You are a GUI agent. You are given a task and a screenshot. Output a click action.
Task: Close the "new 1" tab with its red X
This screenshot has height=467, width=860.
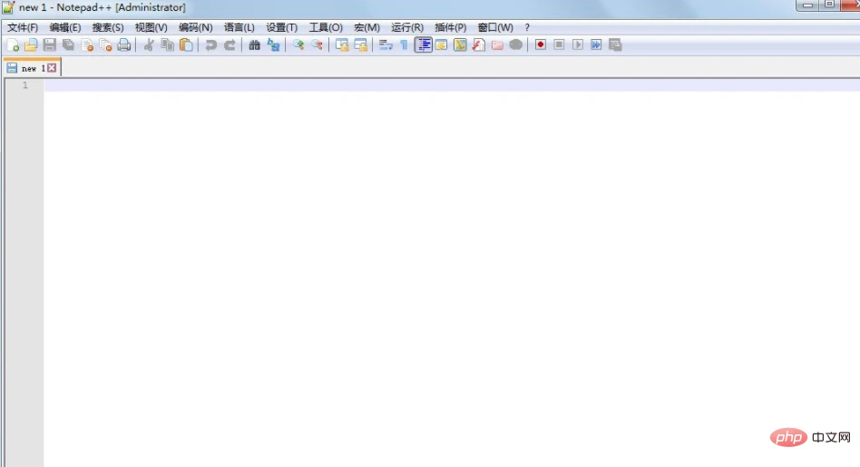[x=52, y=68]
